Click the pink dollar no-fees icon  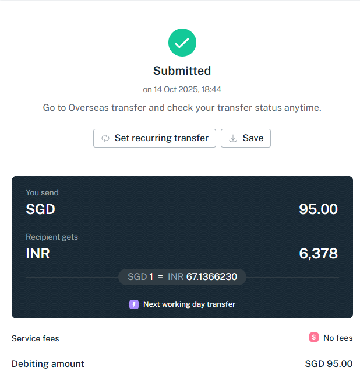(314, 337)
